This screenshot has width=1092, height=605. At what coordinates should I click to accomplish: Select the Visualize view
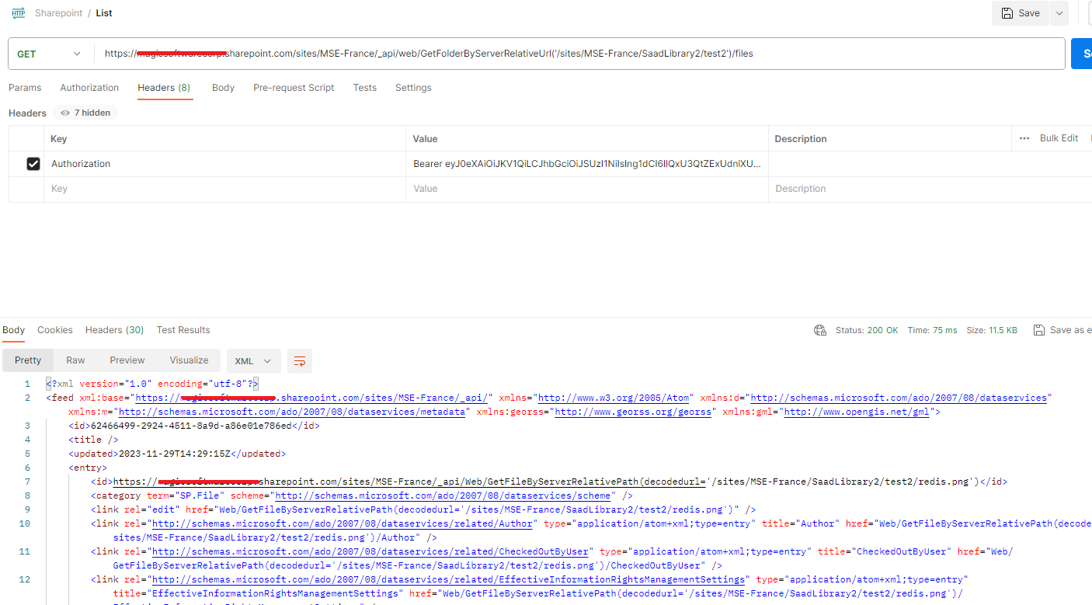coord(190,360)
